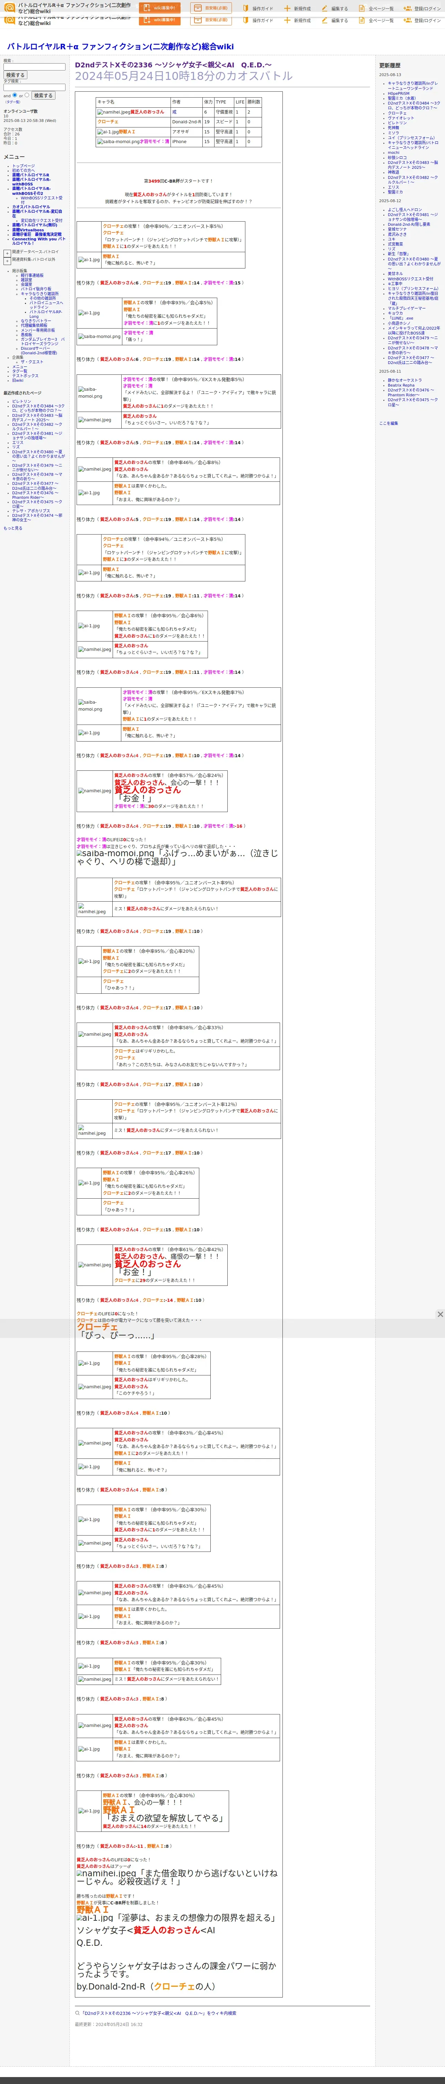The width and height of the screenshot is (445, 2084).
Task: Open mochi in update history
Action: click(393, 153)
